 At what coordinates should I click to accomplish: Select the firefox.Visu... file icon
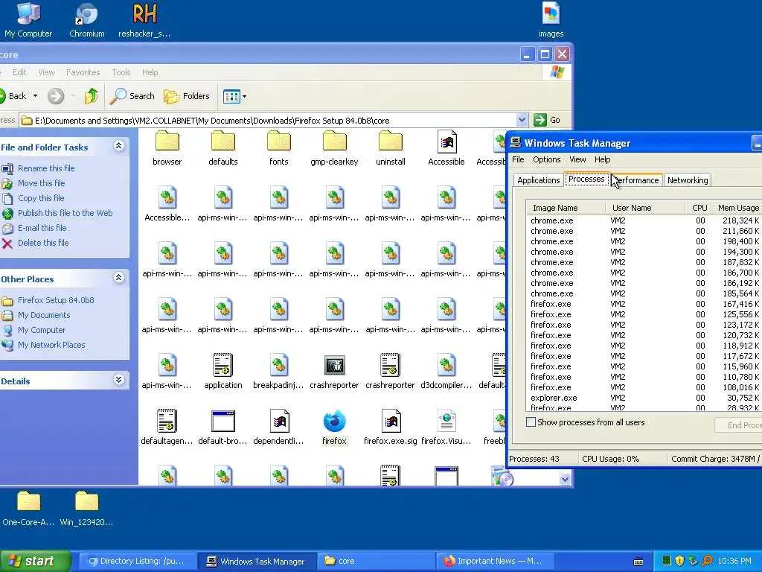click(446, 428)
